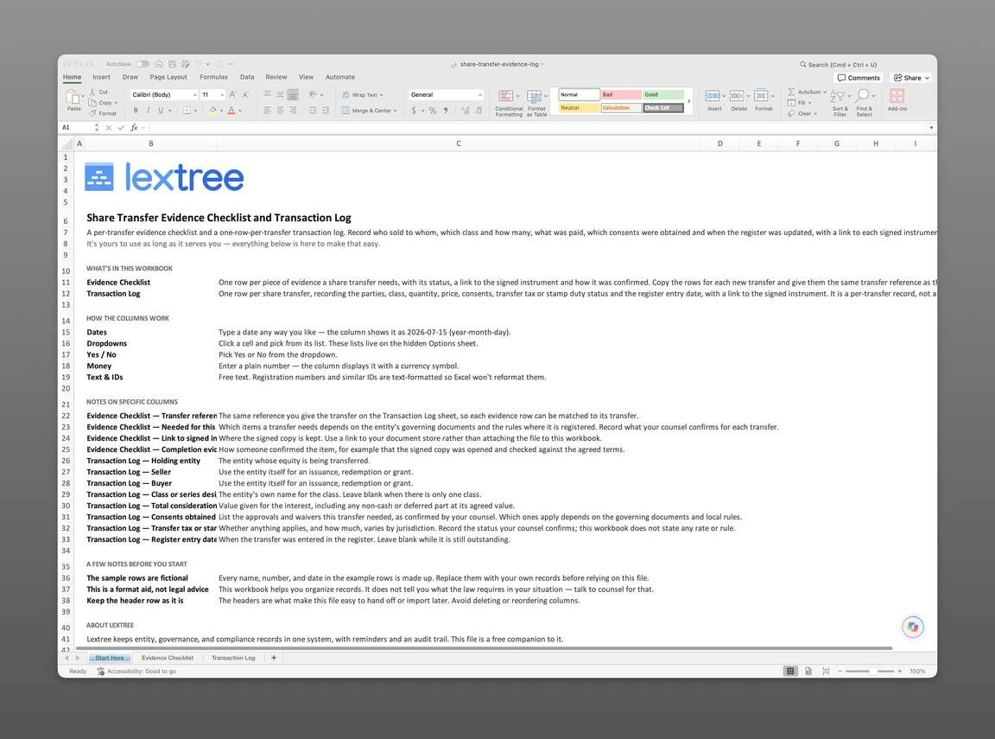Image resolution: width=995 pixels, height=739 pixels.
Task: Toggle bold formatting
Action: pos(136,111)
